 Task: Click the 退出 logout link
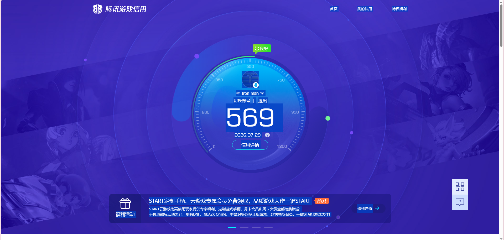262,101
